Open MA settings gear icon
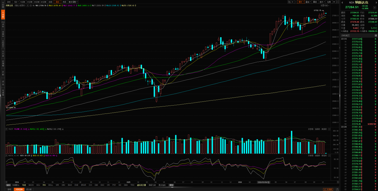Viewport: 378px width, 191px height. coord(30,6)
